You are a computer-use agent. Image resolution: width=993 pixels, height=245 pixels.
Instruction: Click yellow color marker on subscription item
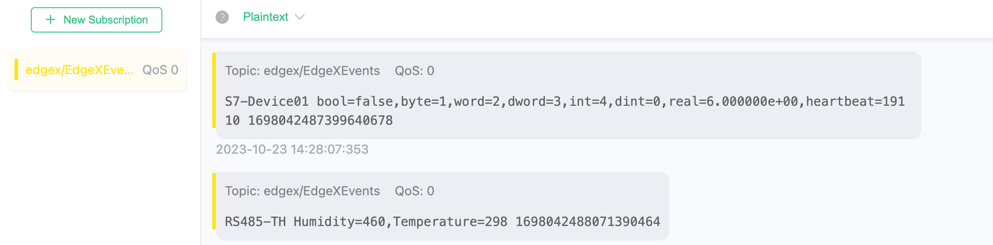tap(16, 70)
